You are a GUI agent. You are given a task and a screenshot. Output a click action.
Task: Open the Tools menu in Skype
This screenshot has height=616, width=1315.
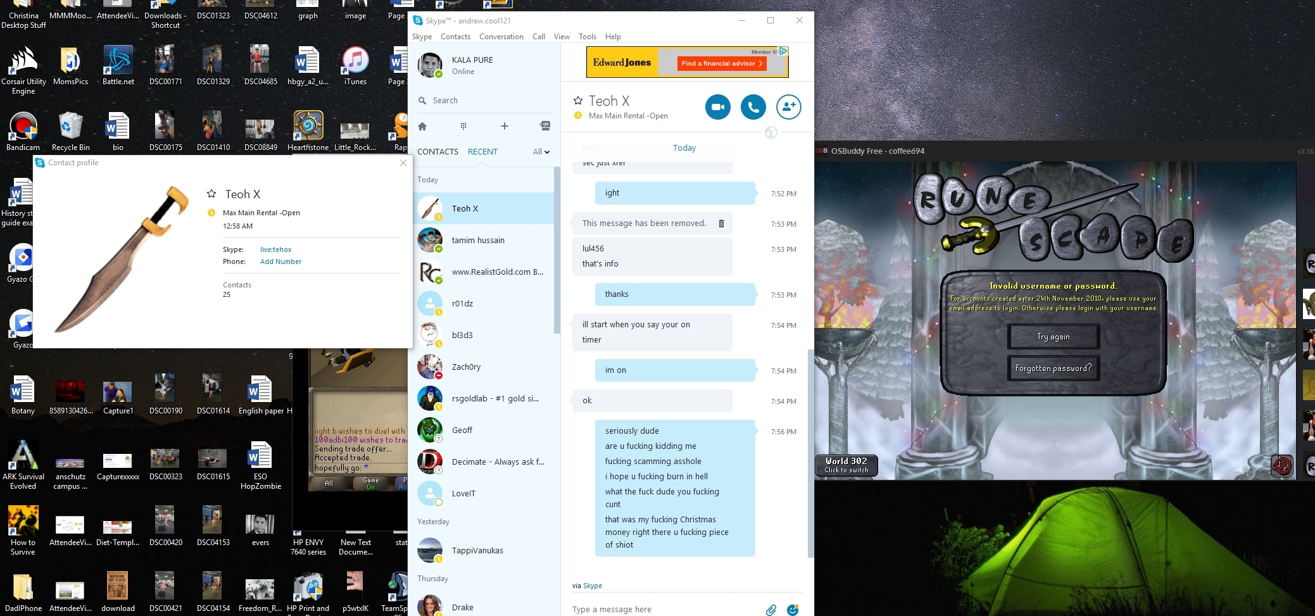point(588,37)
